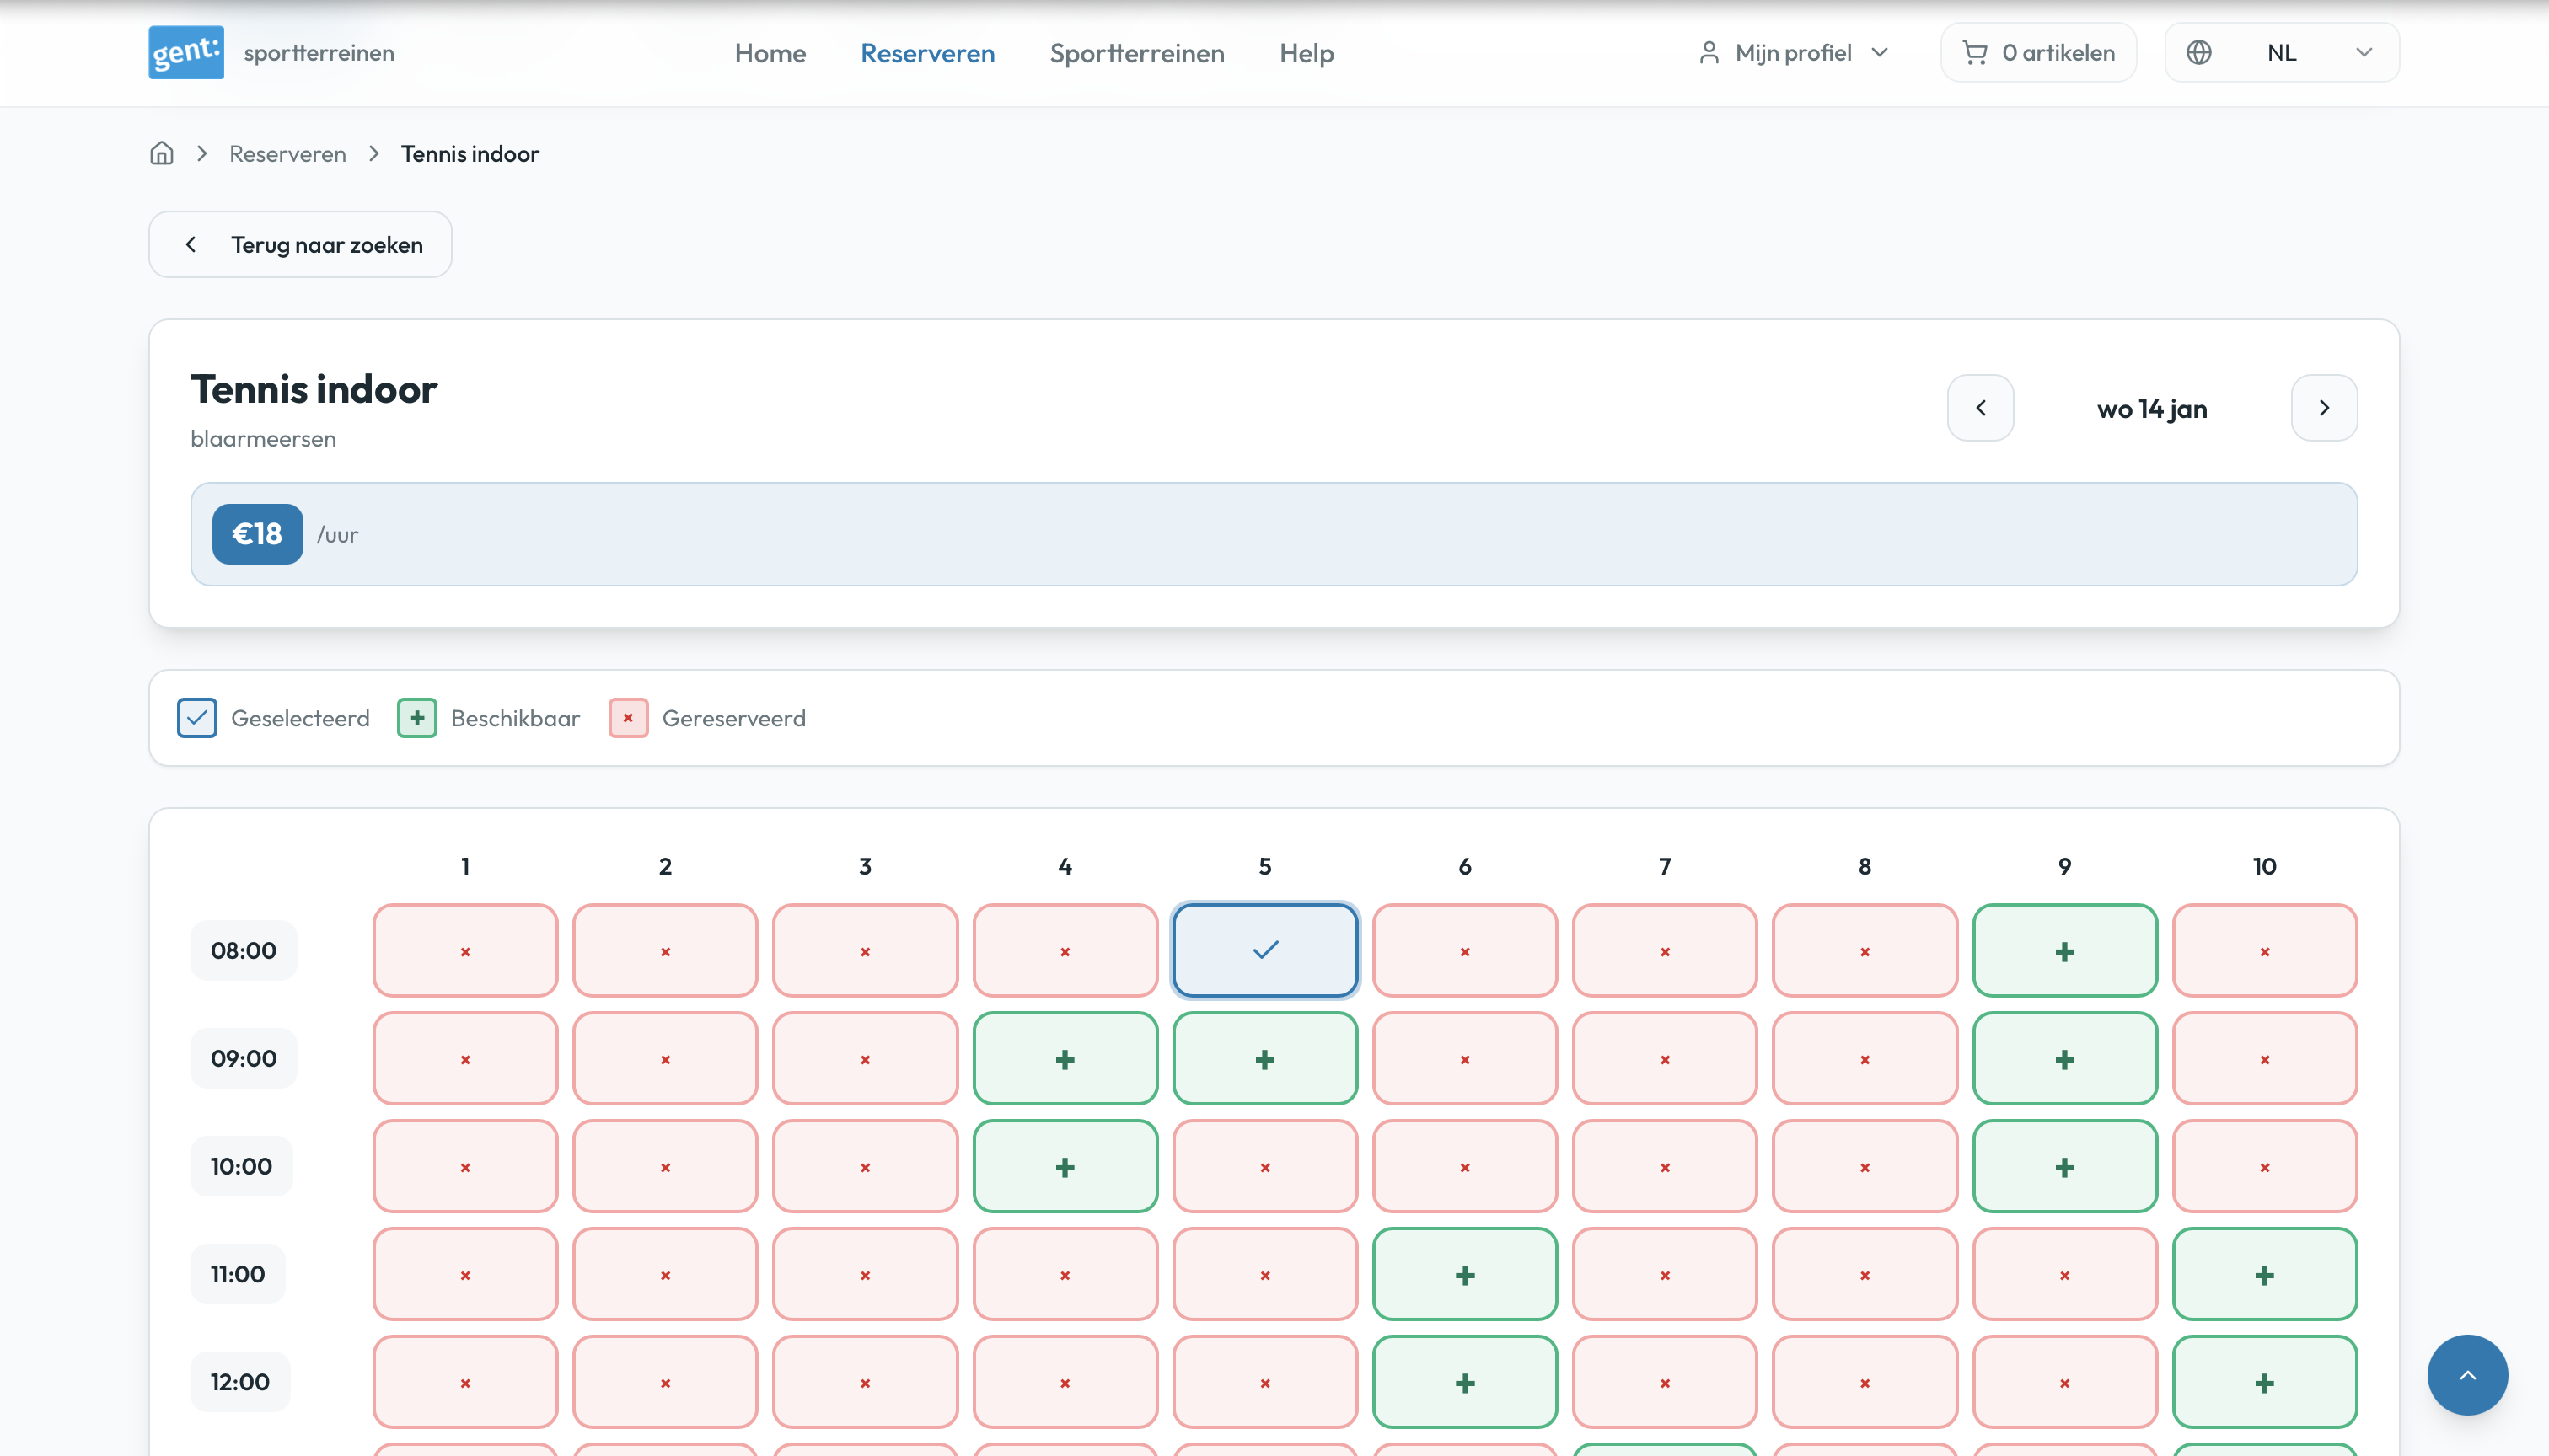Open the Sportterreinen navigation item
Image resolution: width=2549 pixels, height=1456 pixels.
point(1136,53)
